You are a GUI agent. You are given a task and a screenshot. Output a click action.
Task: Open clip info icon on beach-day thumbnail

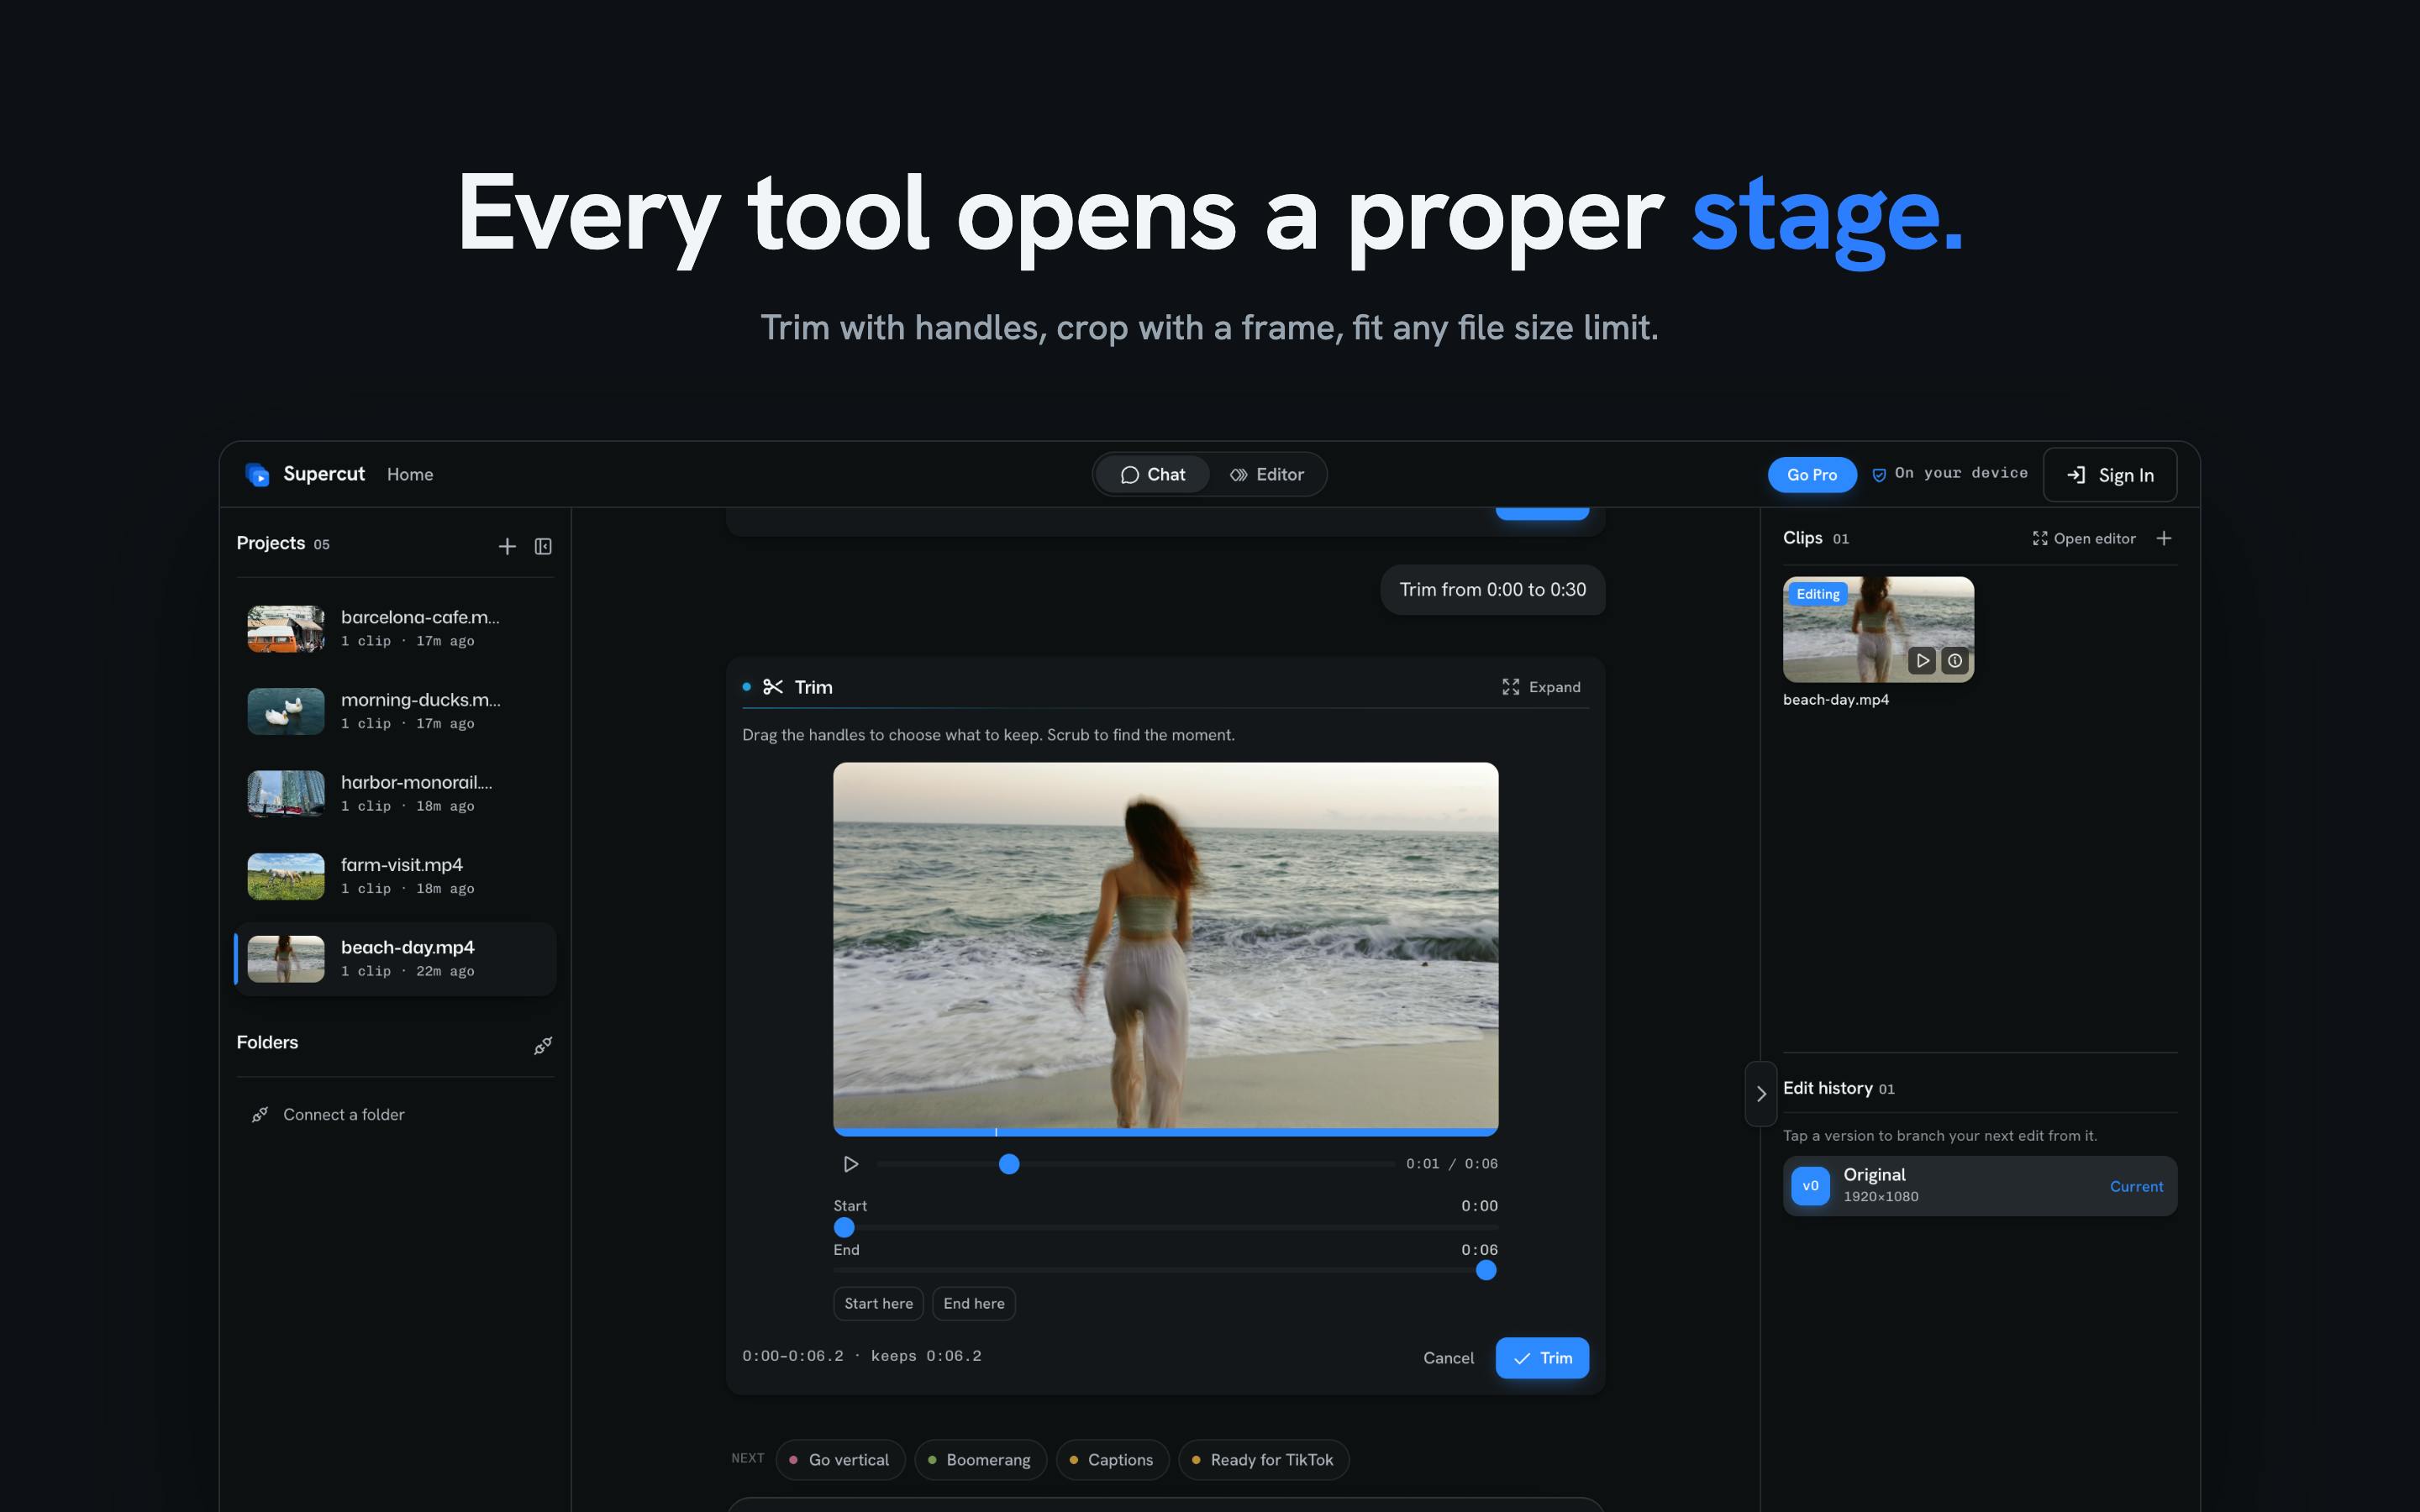click(x=1955, y=660)
